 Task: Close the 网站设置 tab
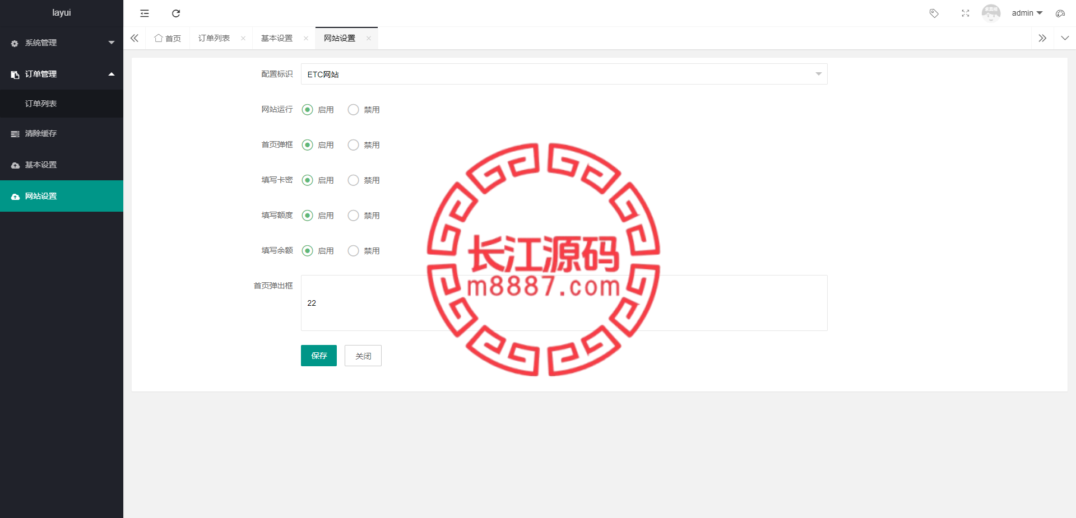(369, 38)
